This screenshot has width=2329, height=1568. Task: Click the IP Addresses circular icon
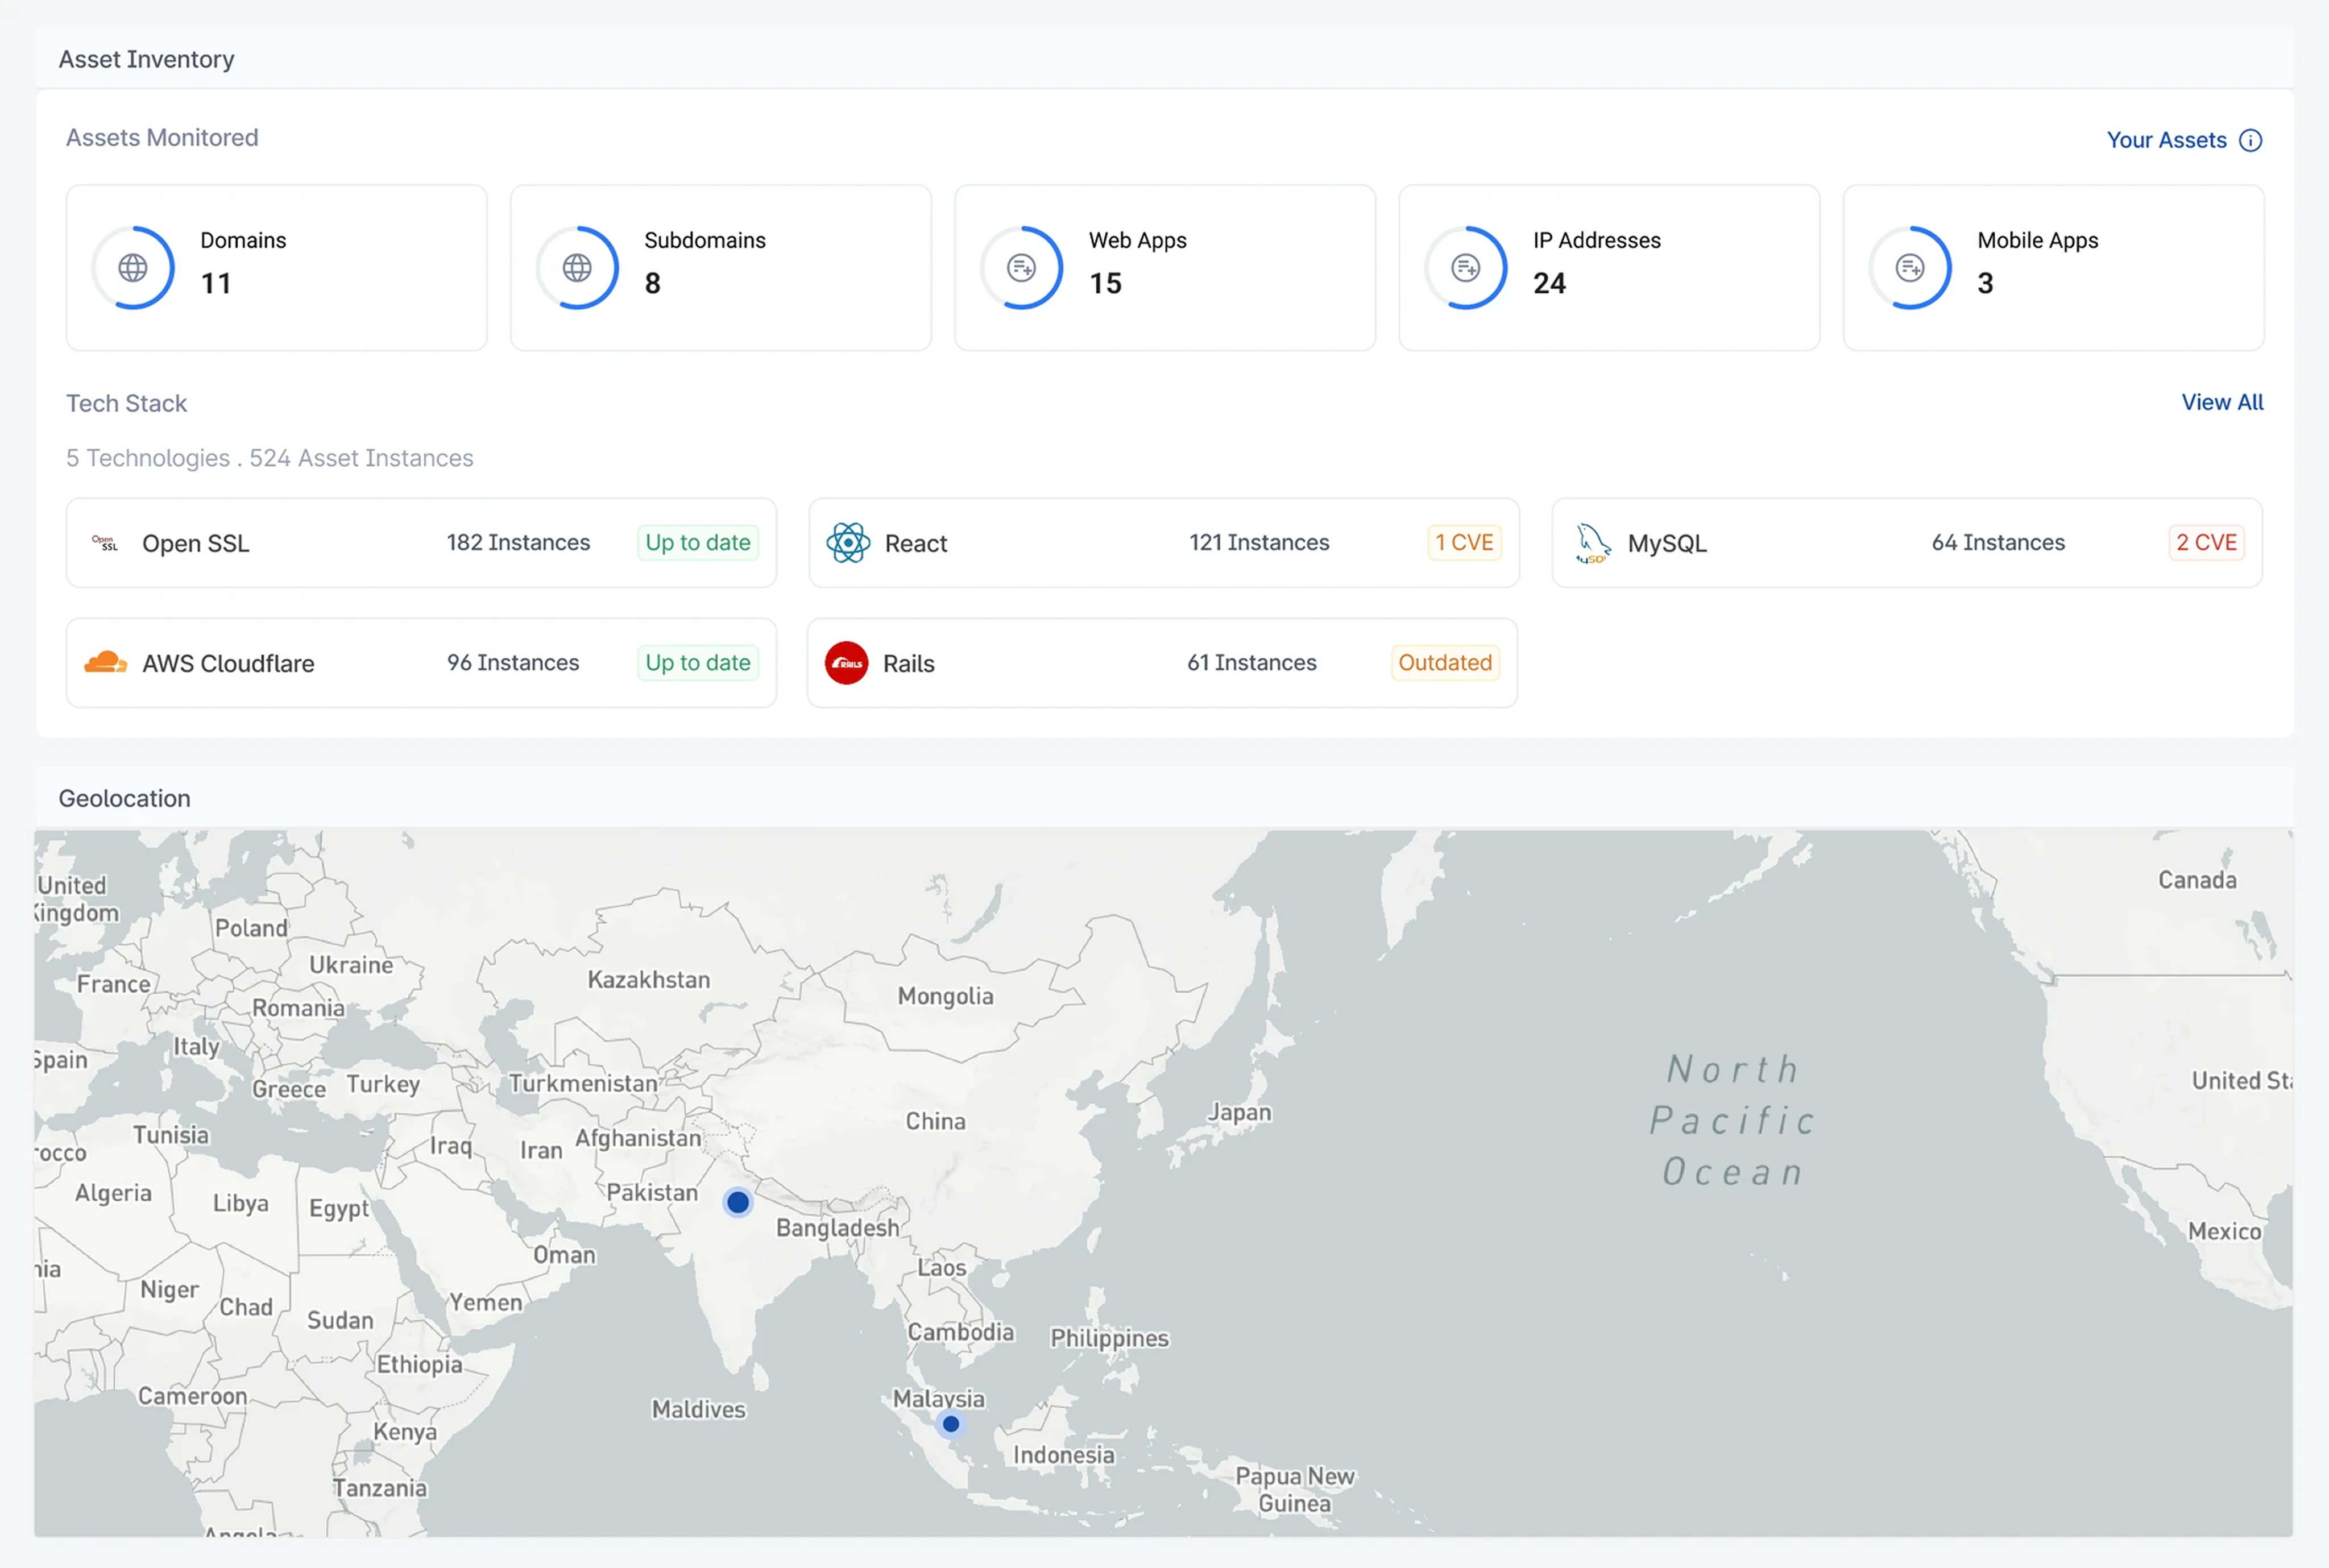pos(1465,268)
